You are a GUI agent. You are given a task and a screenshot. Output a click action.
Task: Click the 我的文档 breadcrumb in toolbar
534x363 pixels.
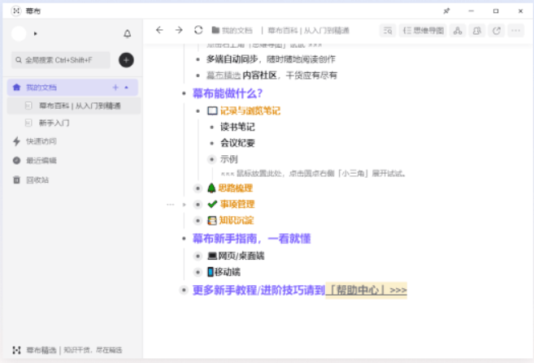tap(232, 31)
